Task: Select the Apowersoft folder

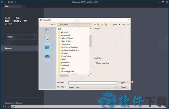Action: 65,35
